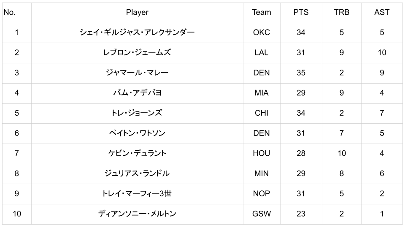Select the ディアンソニー・メルトン player cell
This screenshot has width=405, height=228.
tap(137, 214)
